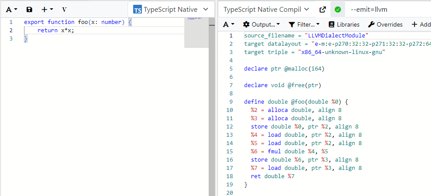Click the gear icon on Output button

246,24
